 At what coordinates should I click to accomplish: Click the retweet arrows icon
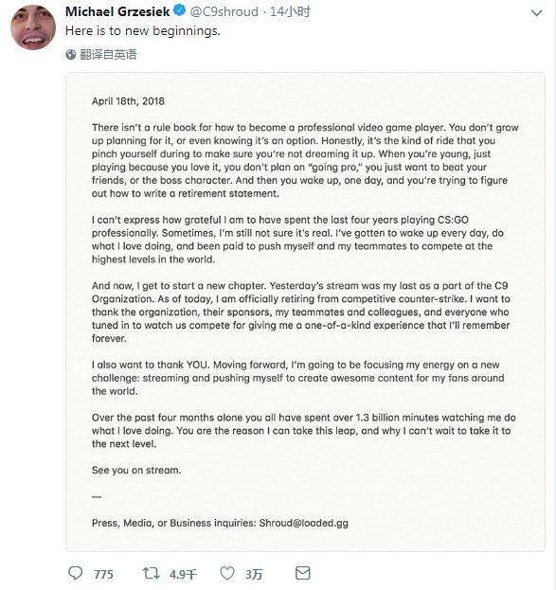click(152, 573)
